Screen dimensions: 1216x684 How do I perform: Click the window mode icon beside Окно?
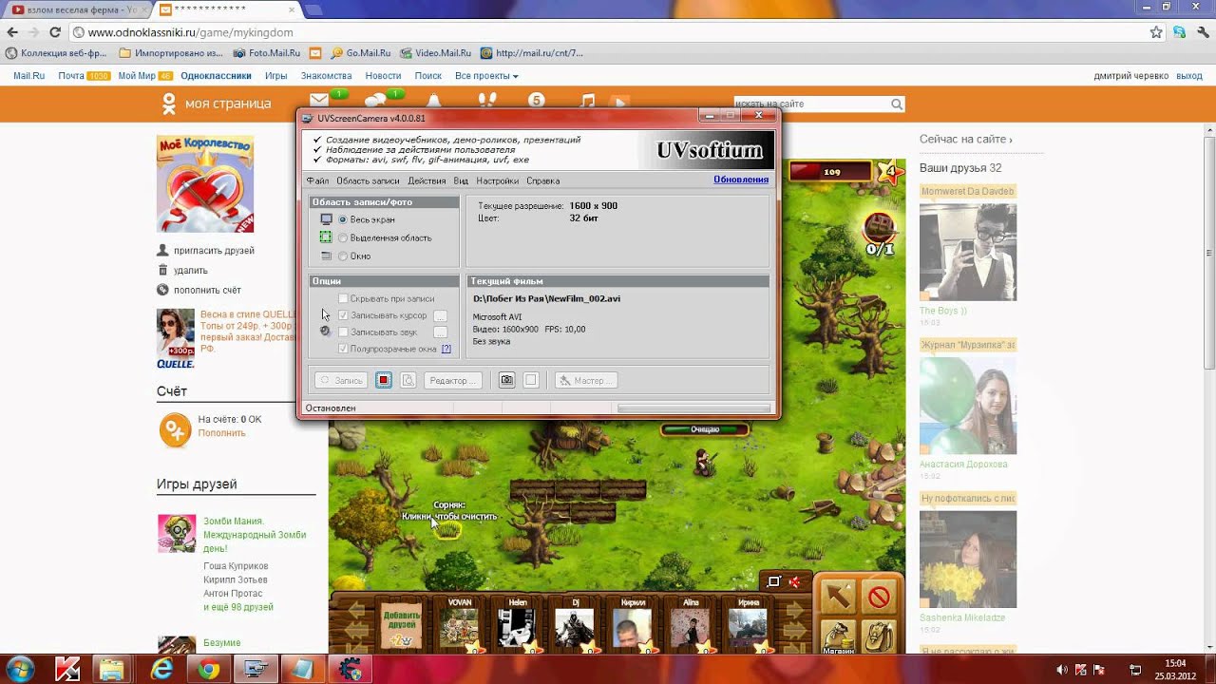326,256
